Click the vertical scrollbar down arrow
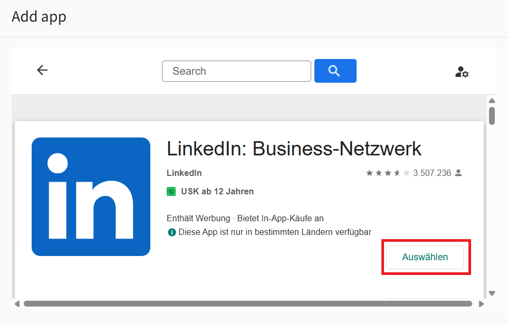The width and height of the screenshot is (508, 325). click(x=492, y=293)
